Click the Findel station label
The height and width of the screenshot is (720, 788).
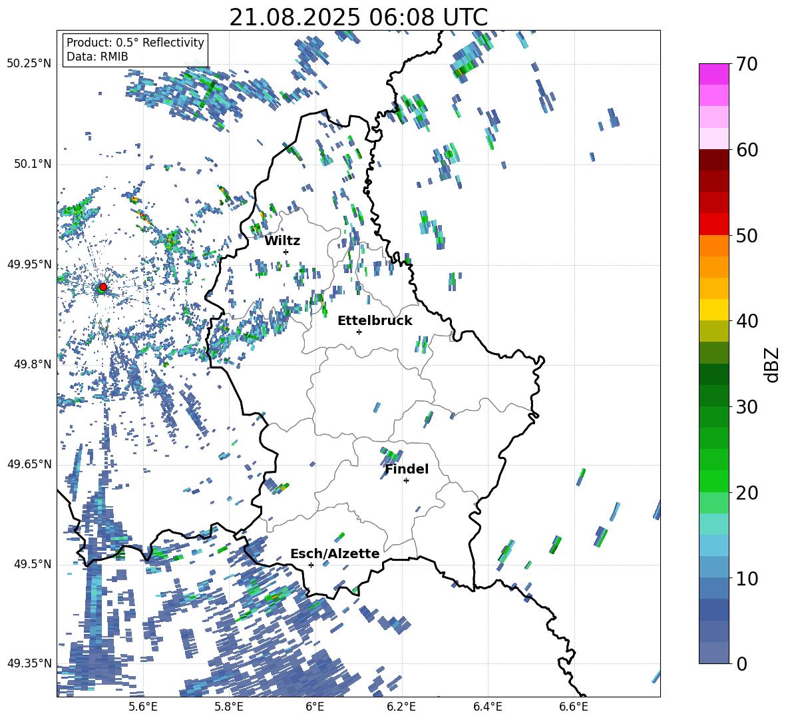click(x=407, y=469)
